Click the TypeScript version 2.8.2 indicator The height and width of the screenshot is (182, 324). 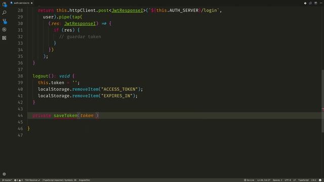point(314,180)
